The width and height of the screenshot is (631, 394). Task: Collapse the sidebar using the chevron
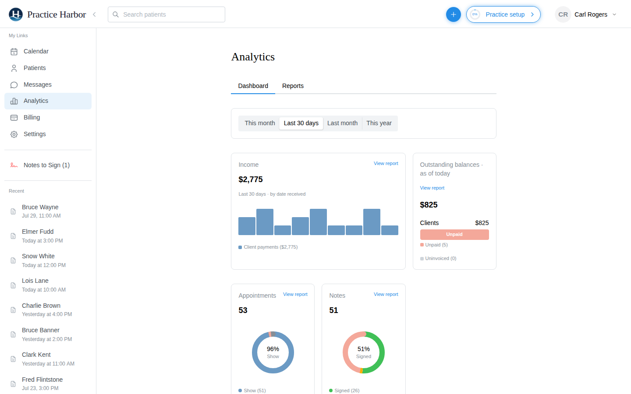point(94,14)
